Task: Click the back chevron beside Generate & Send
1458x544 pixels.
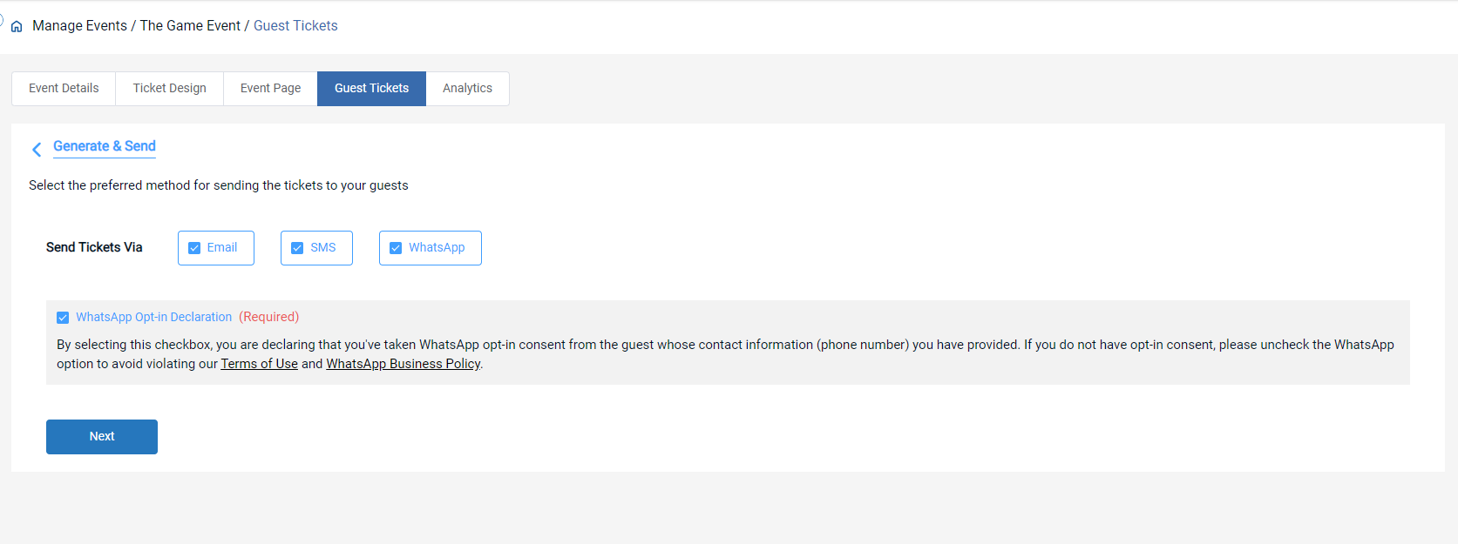Action: pos(37,150)
